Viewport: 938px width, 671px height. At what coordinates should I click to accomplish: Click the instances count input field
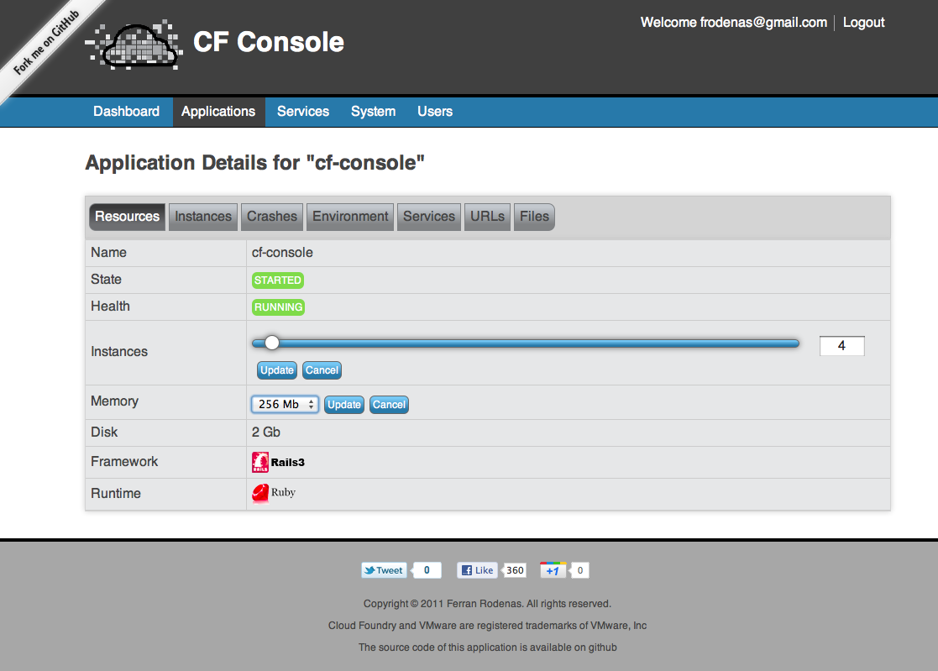pyautogui.click(x=841, y=346)
